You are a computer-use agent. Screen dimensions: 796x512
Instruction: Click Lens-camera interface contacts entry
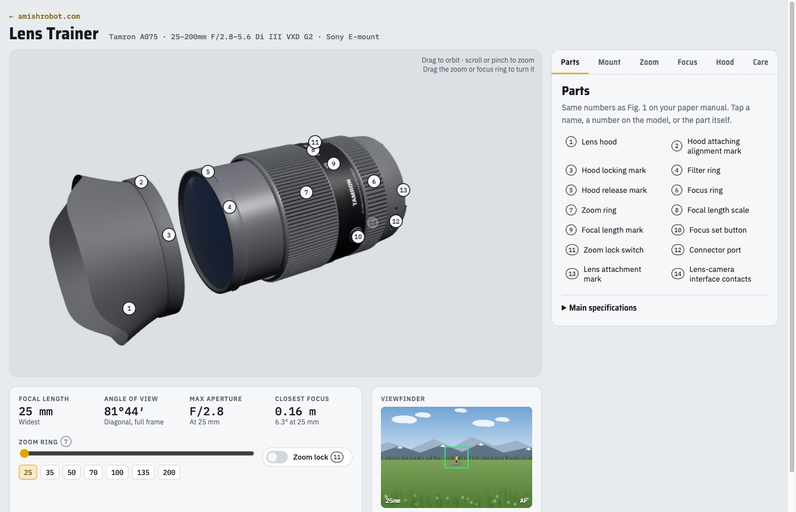coord(719,274)
